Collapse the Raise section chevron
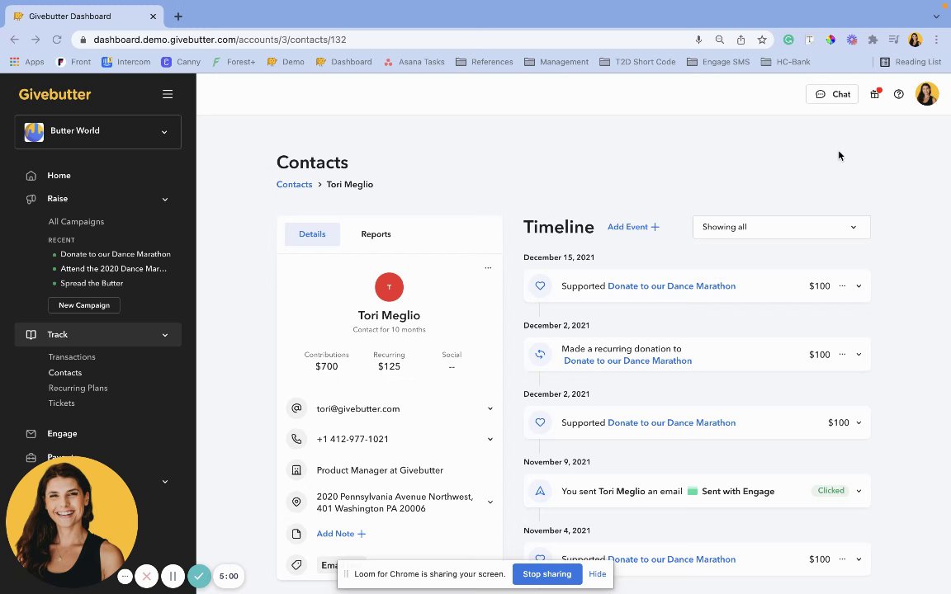 pos(165,200)
